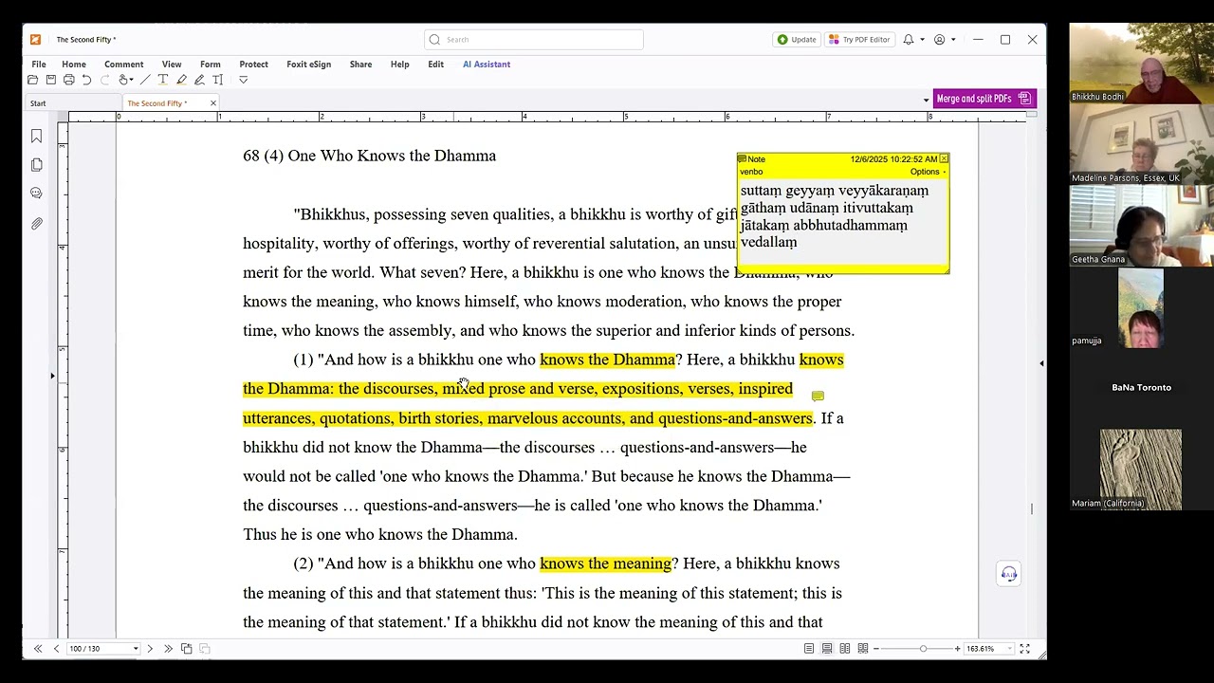Open the Bookmarks side panel

[x=36, y=137]
